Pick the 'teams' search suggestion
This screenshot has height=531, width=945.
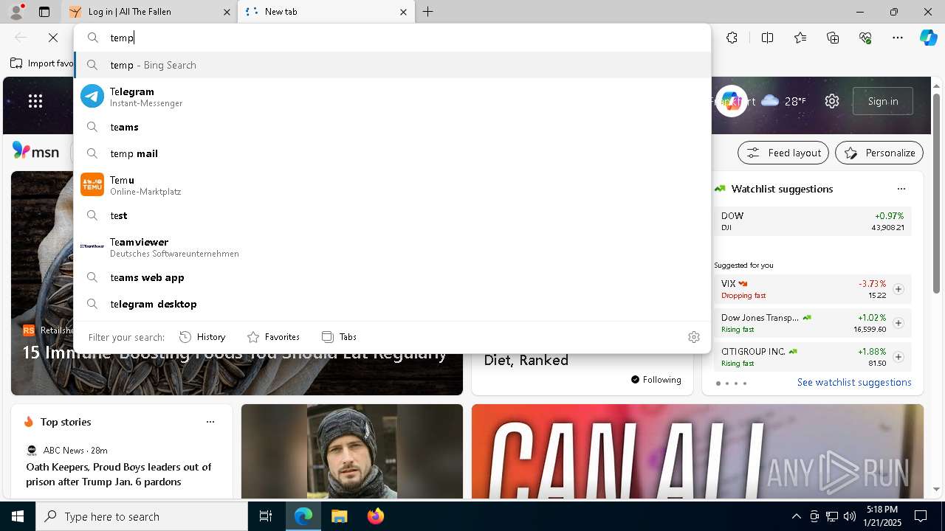pyautogui.click(x=392, y=127)
